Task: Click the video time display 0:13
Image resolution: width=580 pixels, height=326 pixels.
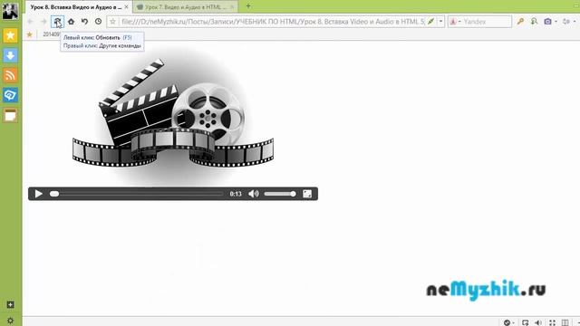Action: [236, 194]
